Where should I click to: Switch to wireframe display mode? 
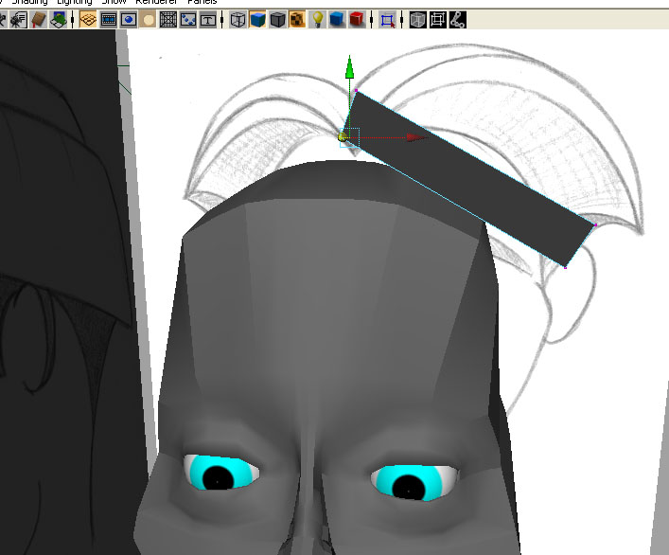click(x=238, y=20)
